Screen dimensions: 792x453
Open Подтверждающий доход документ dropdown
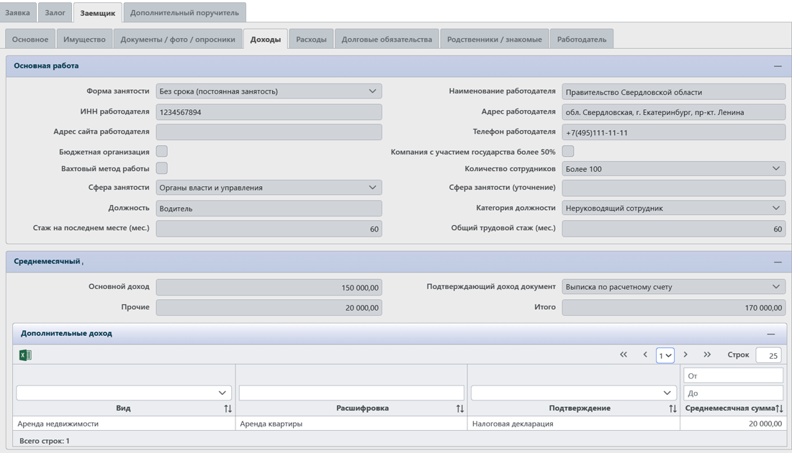[673, 287]
